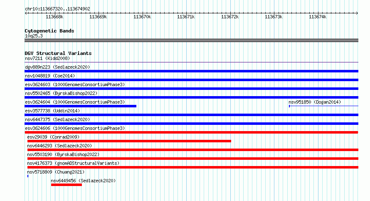
Task: Click the 10q25.3 band label
Action: click(34, 36)
